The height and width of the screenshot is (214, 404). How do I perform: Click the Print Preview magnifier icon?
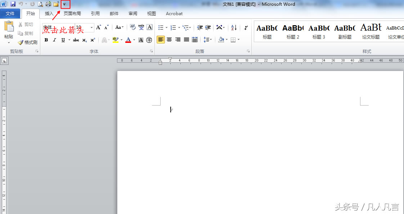coord(40,4)
